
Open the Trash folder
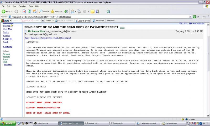click(x=6, y=42)
